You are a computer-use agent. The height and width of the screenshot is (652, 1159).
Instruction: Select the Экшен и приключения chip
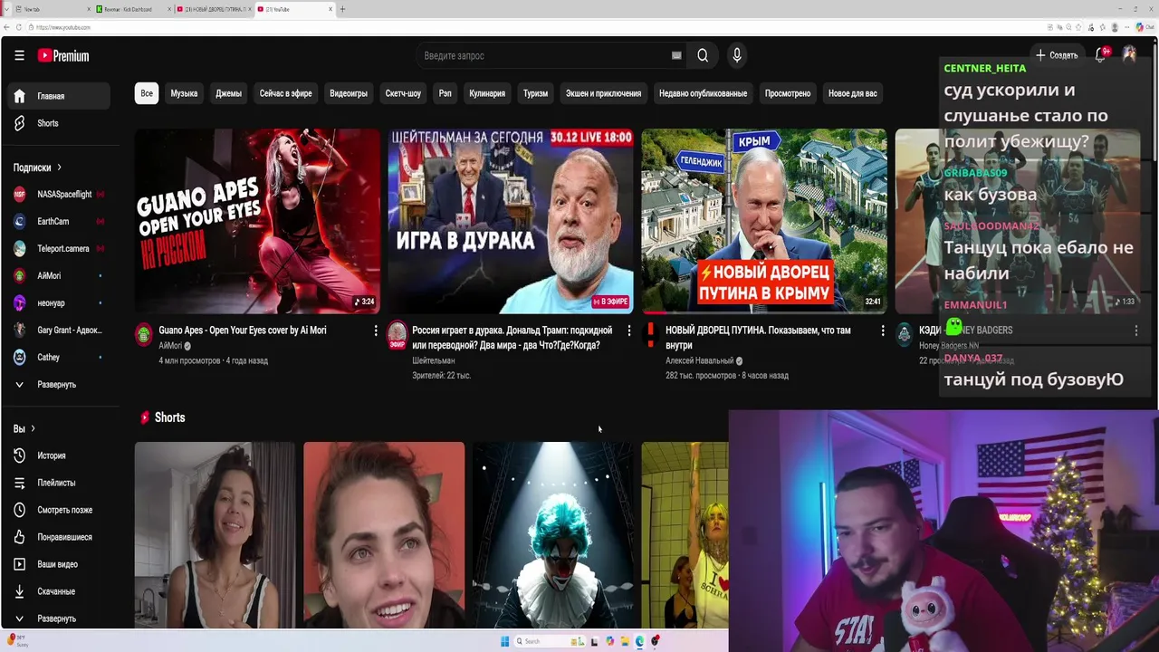point(603,93)
